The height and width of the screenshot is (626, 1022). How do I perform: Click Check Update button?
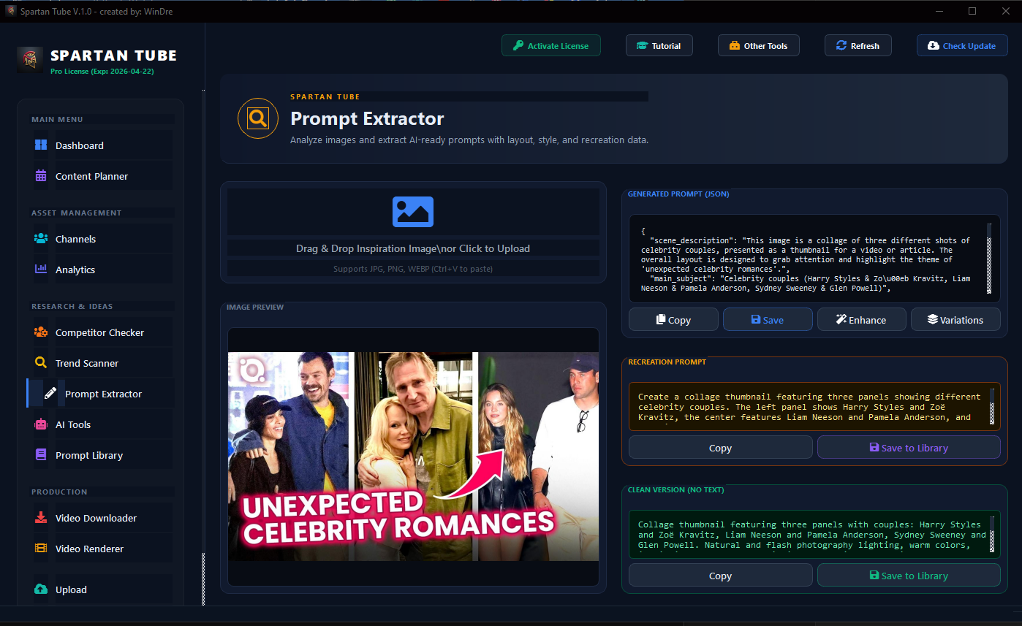(961, 46)
